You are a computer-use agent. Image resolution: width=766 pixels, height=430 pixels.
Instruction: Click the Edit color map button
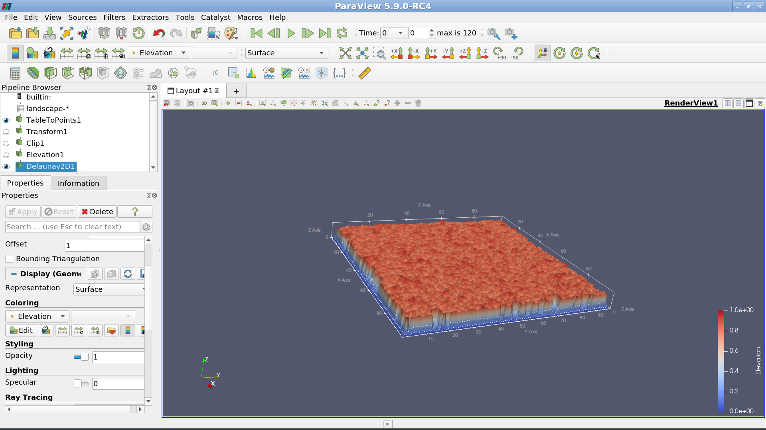[21, 330]
